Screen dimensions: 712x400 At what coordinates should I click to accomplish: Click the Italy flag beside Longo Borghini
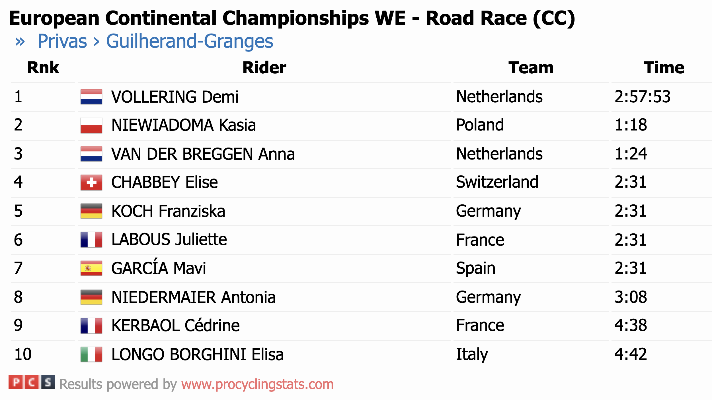coord(91,354)
